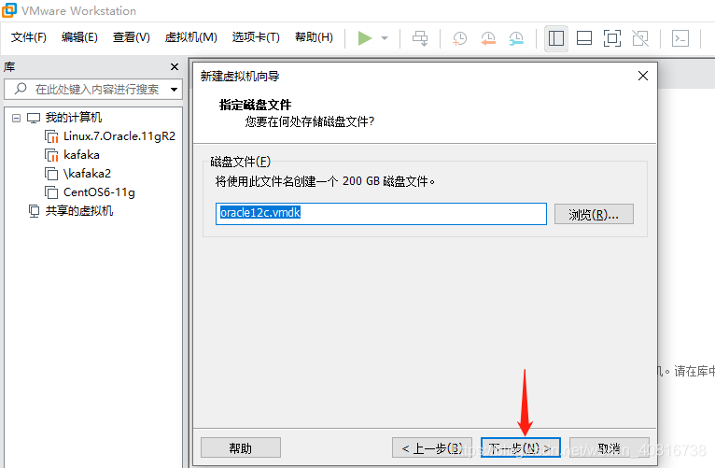This screenshot has height=468, width=715.
Task: Take a snapshot with the clock-plus icon
Action: point(459,38)
